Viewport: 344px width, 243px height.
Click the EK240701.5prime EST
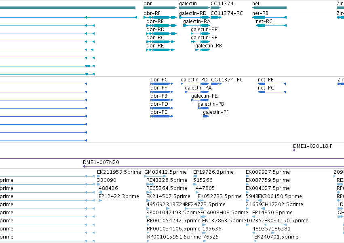255,241
